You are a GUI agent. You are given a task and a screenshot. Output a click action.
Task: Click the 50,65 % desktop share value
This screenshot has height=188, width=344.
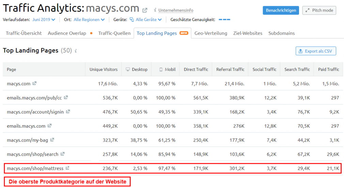tap(139, 112)
